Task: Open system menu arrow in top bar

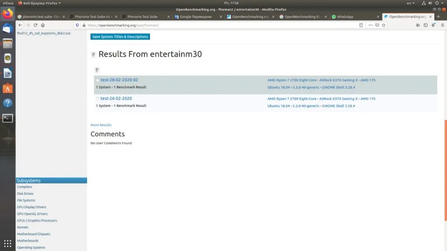Action: [443, 3]
